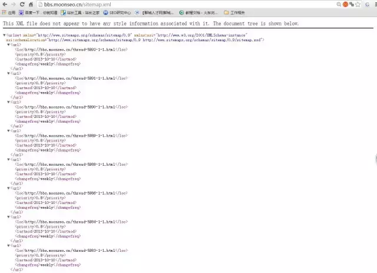Viewport: 377px width, 273px height.
Task: Click the zoom magnifier icon in address bar
Action: coord(339,4)
